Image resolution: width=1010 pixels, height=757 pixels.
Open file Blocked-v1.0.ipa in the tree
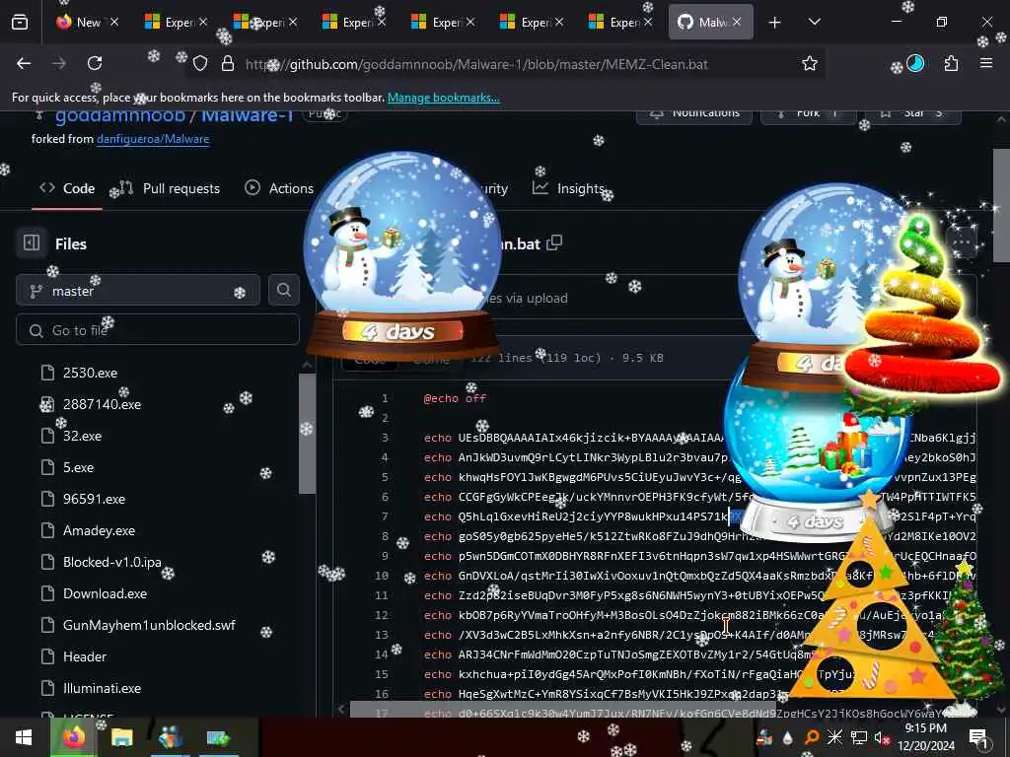click(112, 562)
